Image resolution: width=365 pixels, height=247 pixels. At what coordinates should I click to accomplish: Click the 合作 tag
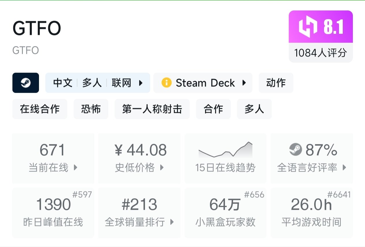(213, 109)
